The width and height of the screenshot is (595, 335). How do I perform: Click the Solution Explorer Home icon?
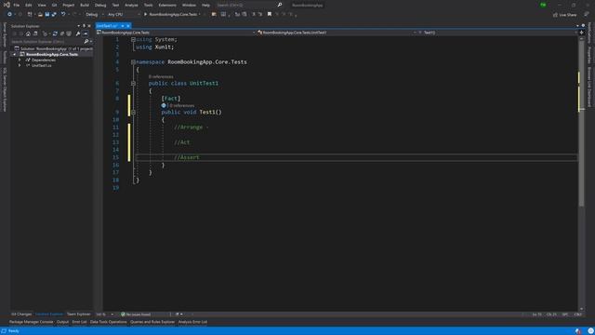(x=28, y=33)
